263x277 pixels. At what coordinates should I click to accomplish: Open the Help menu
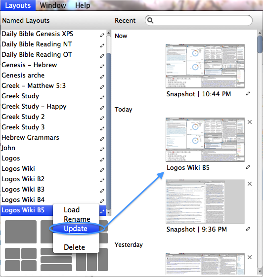[x=83, y=5]
